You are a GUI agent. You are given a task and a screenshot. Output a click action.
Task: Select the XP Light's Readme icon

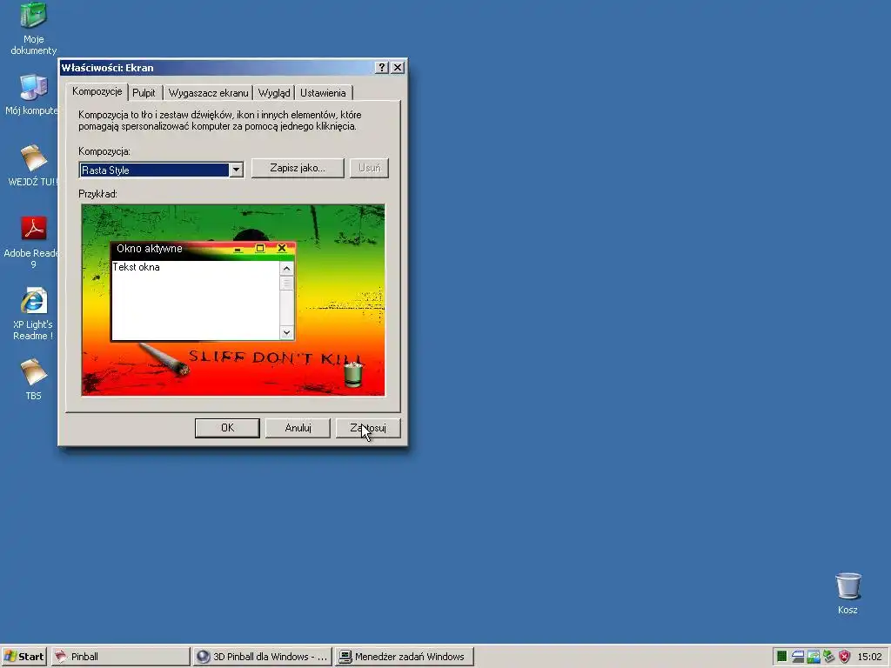(33, 313)
